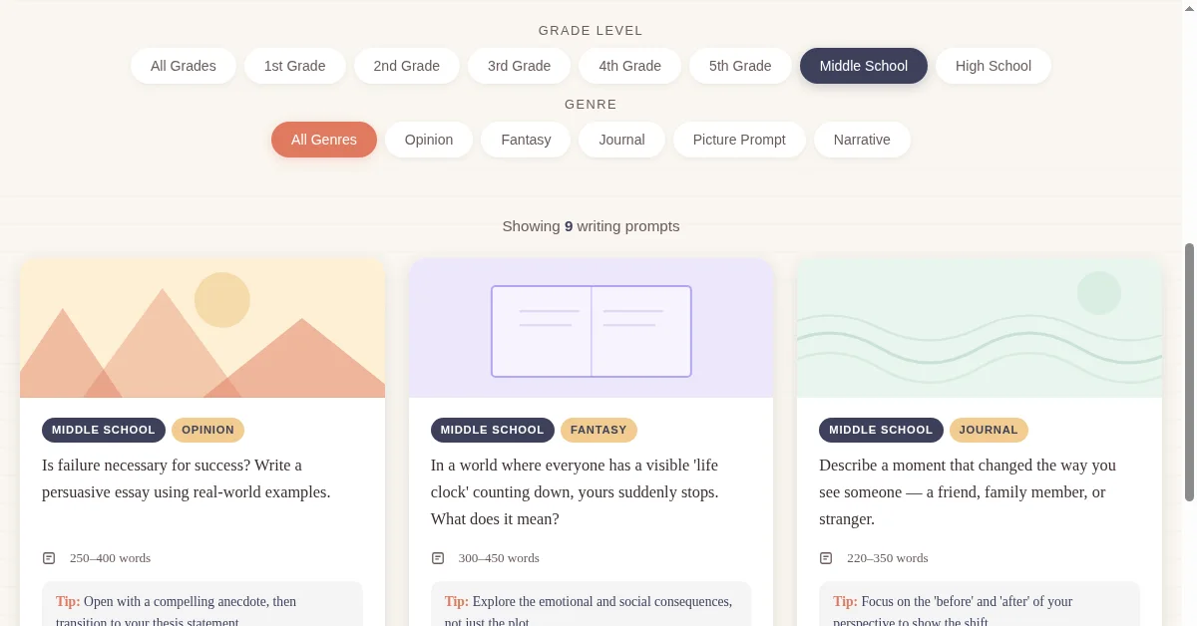Select the "High School" filter
1197x626 pixels.
pyautogui.click(x=994, y=65)
